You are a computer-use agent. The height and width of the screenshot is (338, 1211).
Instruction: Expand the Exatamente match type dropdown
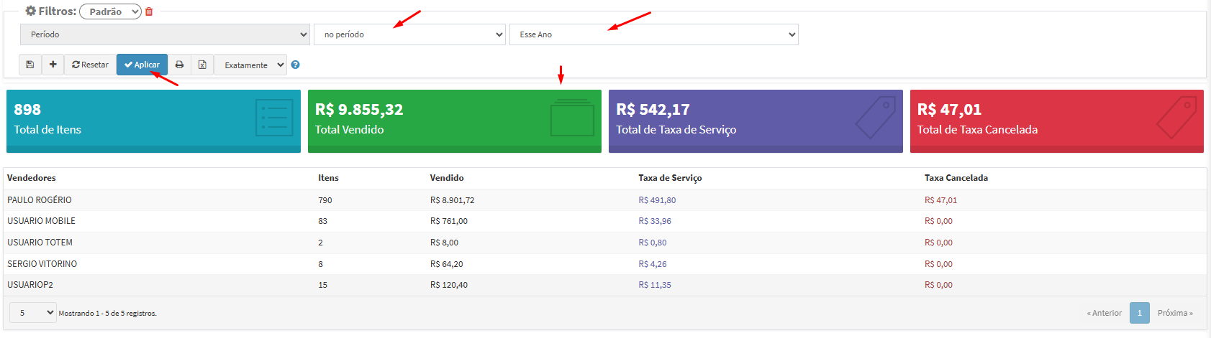(250, 65)
